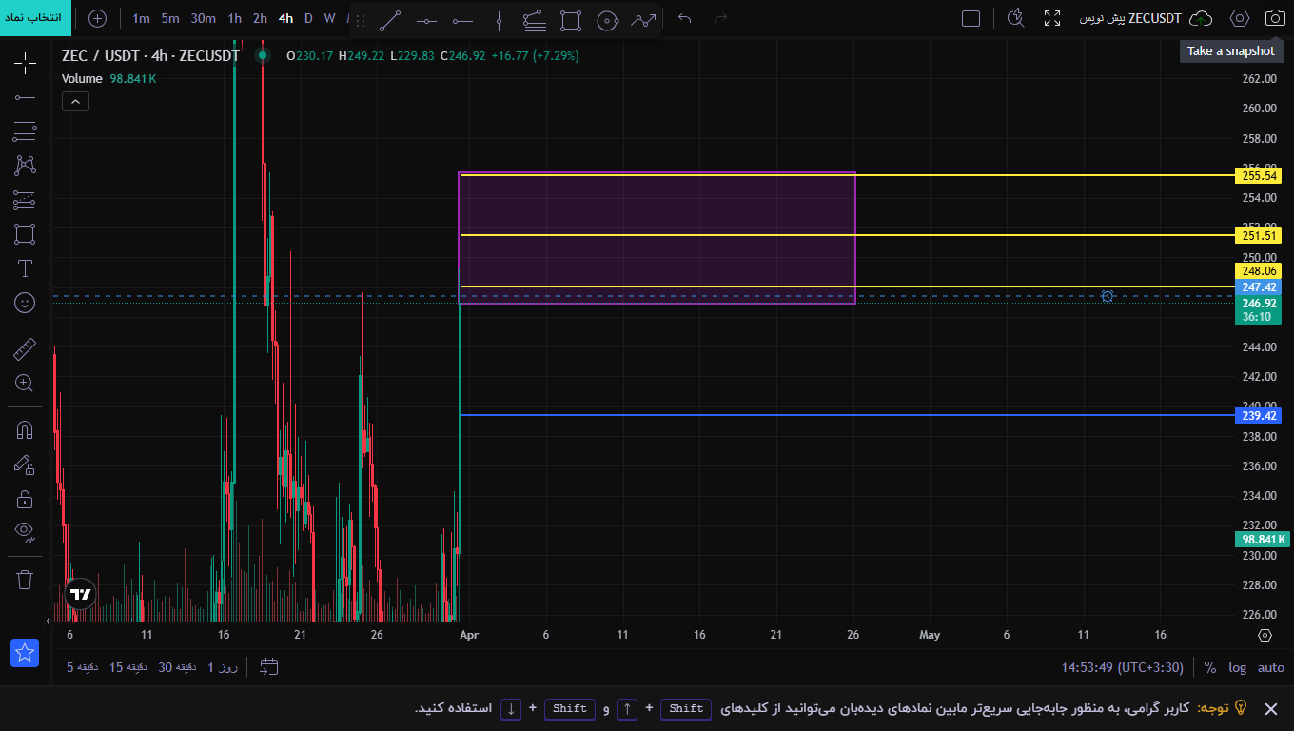Pick path polyline in favorites toolbar
Image resolution: width=1294 pixels, height=731 pixels.
point(643,20)
